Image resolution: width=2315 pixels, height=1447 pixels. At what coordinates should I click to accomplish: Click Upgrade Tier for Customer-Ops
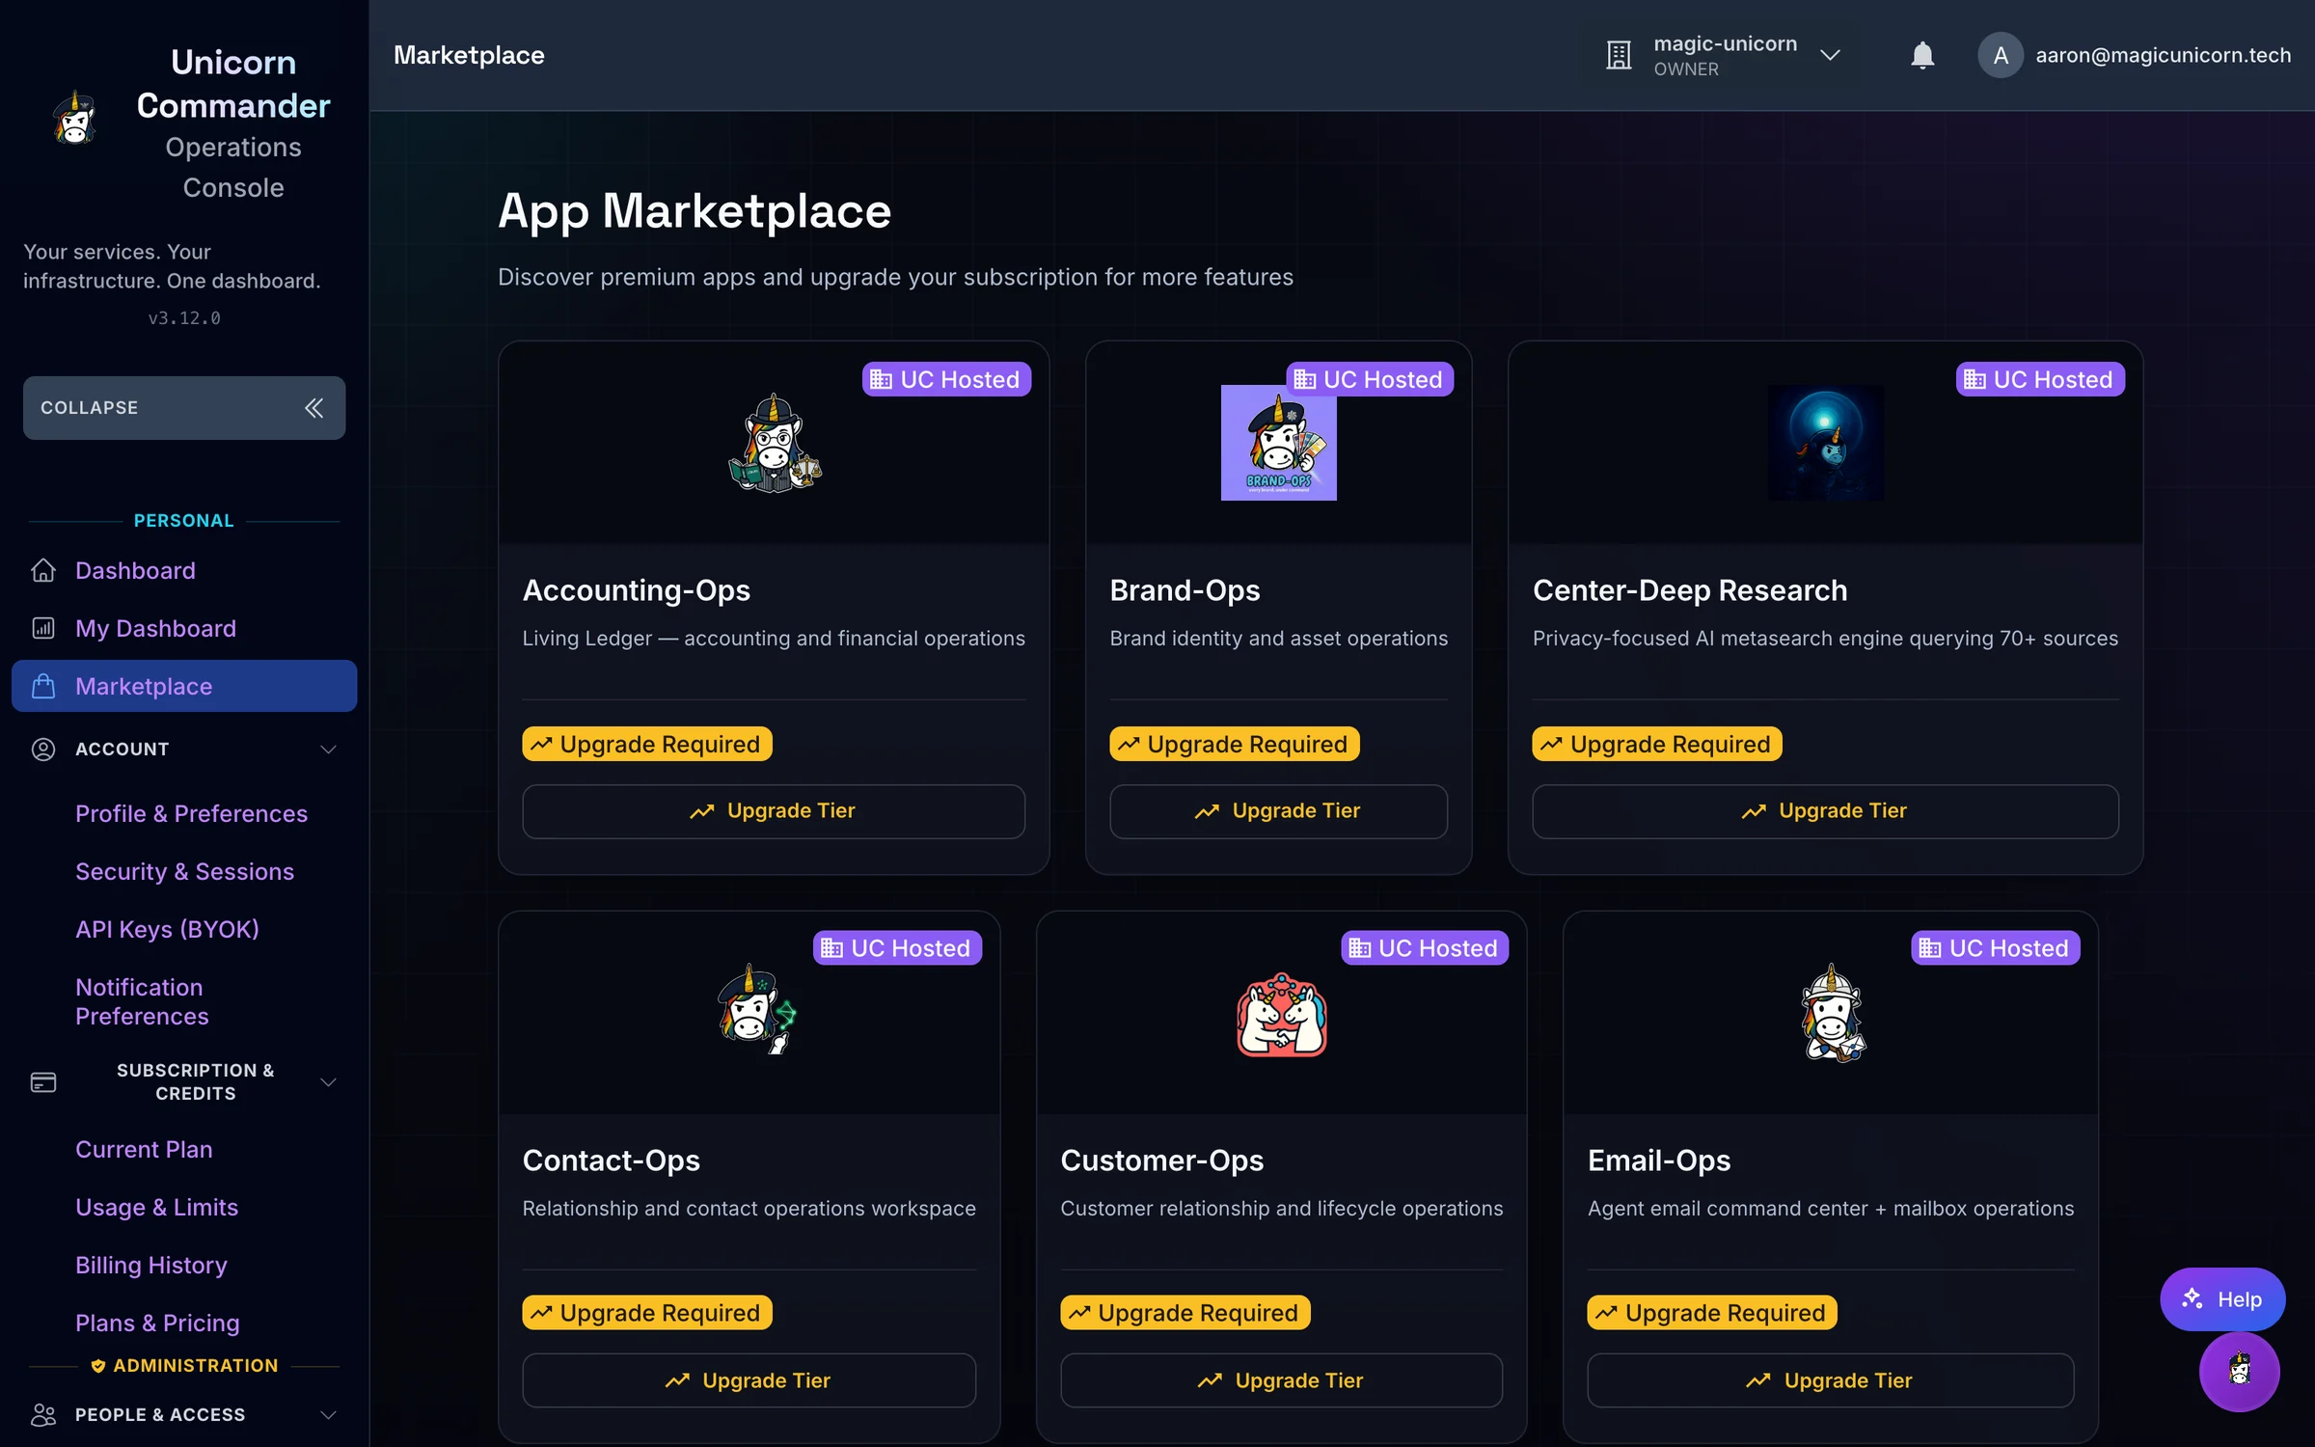click(1281, 1380)
